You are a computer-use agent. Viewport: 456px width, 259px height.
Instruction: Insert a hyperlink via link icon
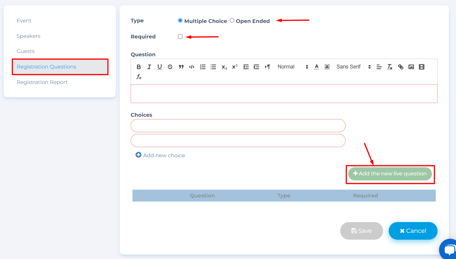(x=401, y=67)
